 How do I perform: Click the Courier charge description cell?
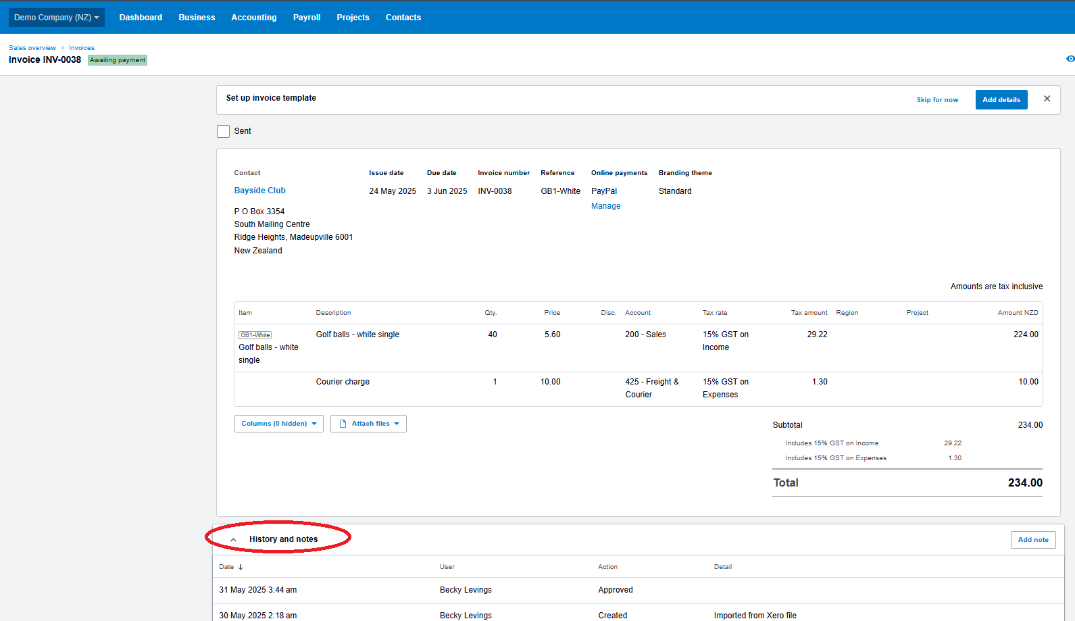click(x=343, y=382)
